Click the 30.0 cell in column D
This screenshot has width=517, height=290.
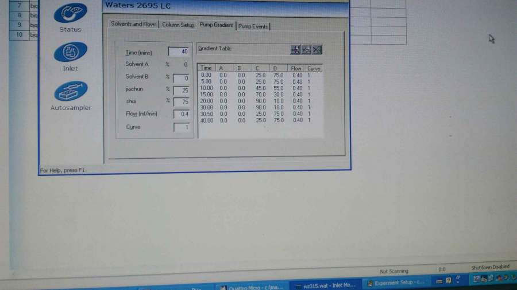pos(278,95)
